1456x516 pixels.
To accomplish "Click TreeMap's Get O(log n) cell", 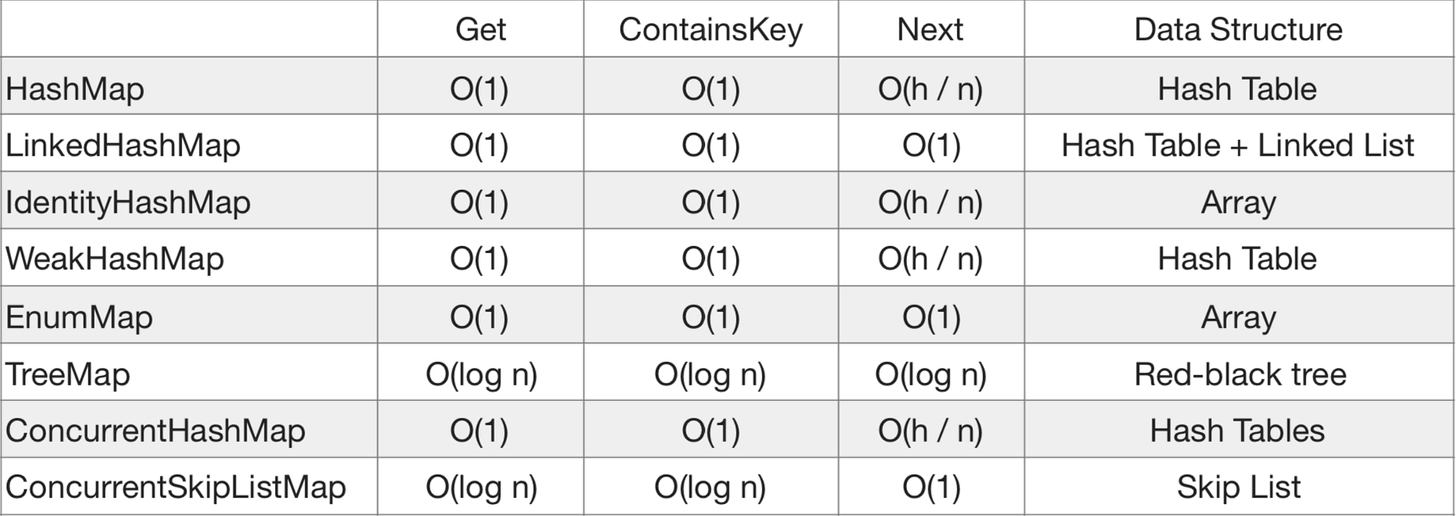I will click(481, 374).
